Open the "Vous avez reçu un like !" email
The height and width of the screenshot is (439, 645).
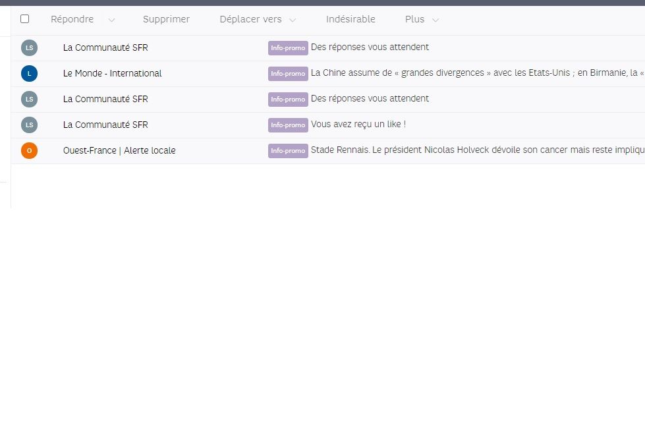tap(358, 125)
